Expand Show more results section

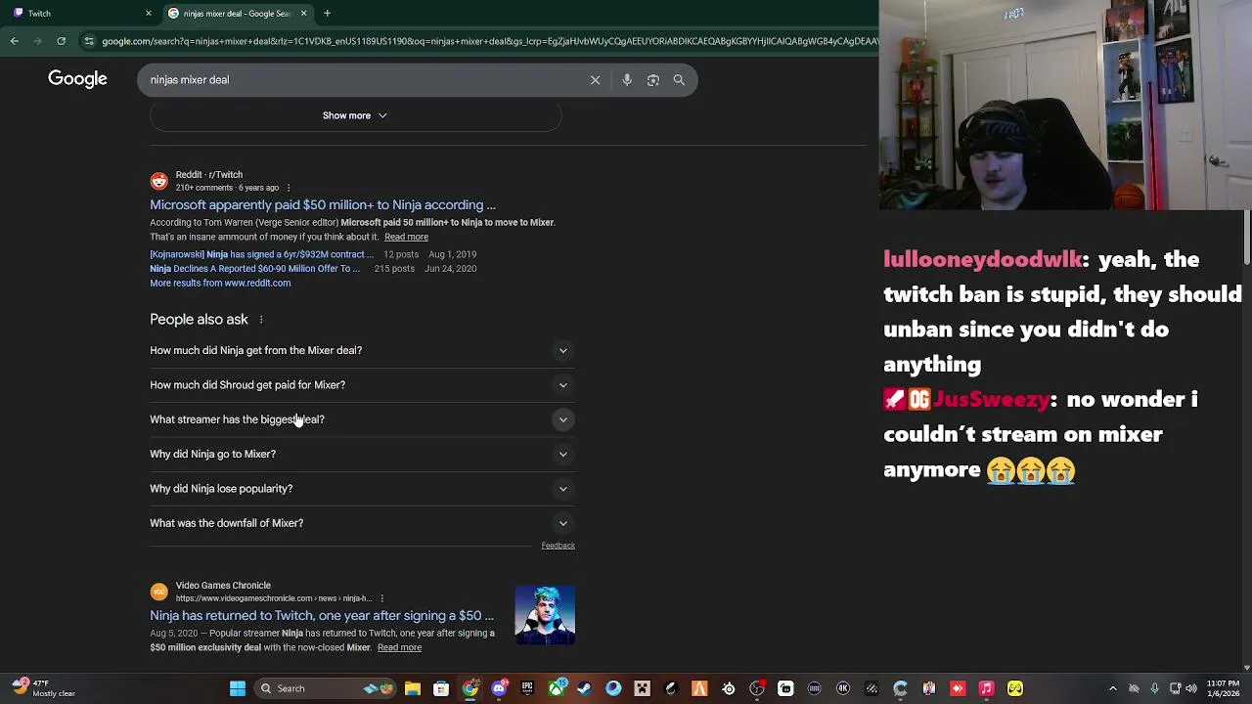(355, 115)
